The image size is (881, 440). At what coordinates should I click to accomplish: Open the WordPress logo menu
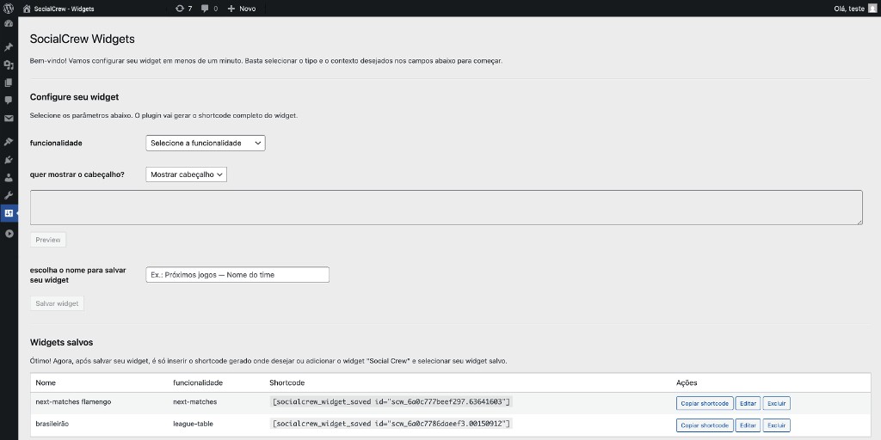click(9, 9)
